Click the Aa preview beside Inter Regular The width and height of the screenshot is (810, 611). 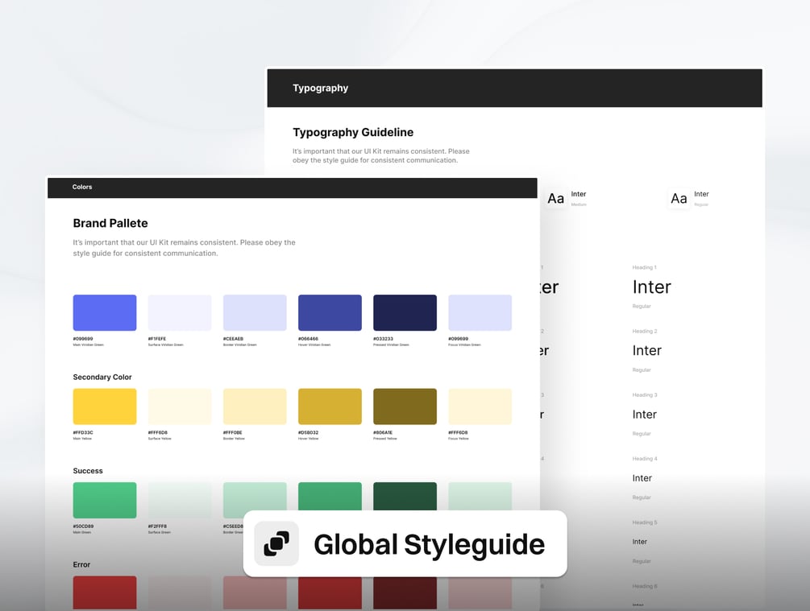[679, 199]
